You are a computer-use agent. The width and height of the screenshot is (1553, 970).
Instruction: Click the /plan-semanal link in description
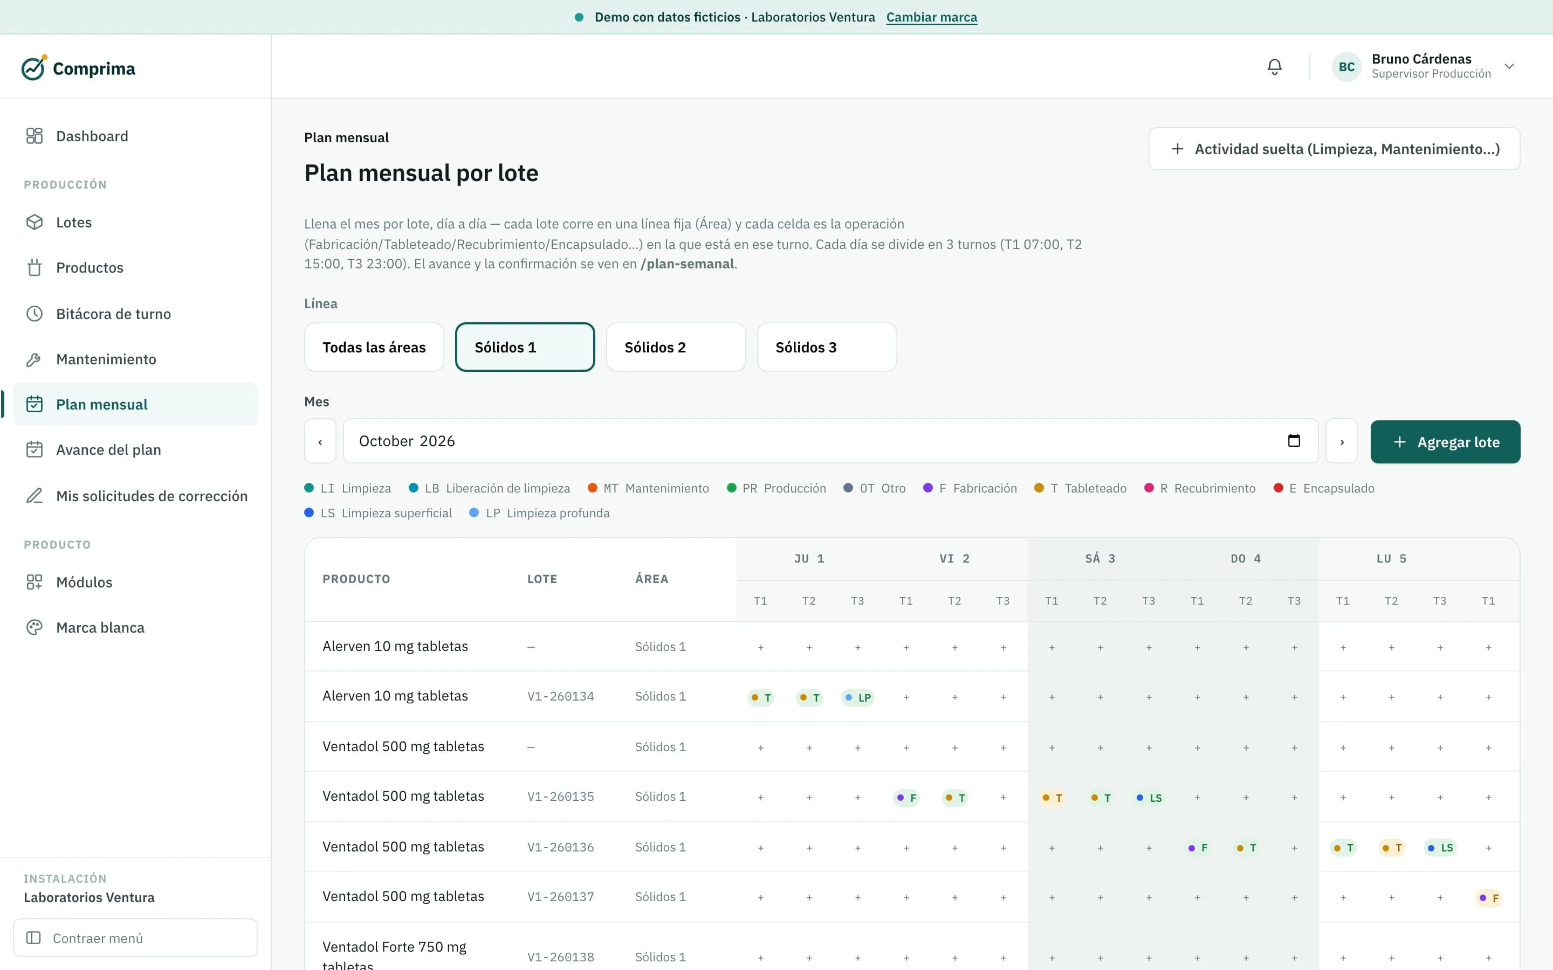point(686,264)
